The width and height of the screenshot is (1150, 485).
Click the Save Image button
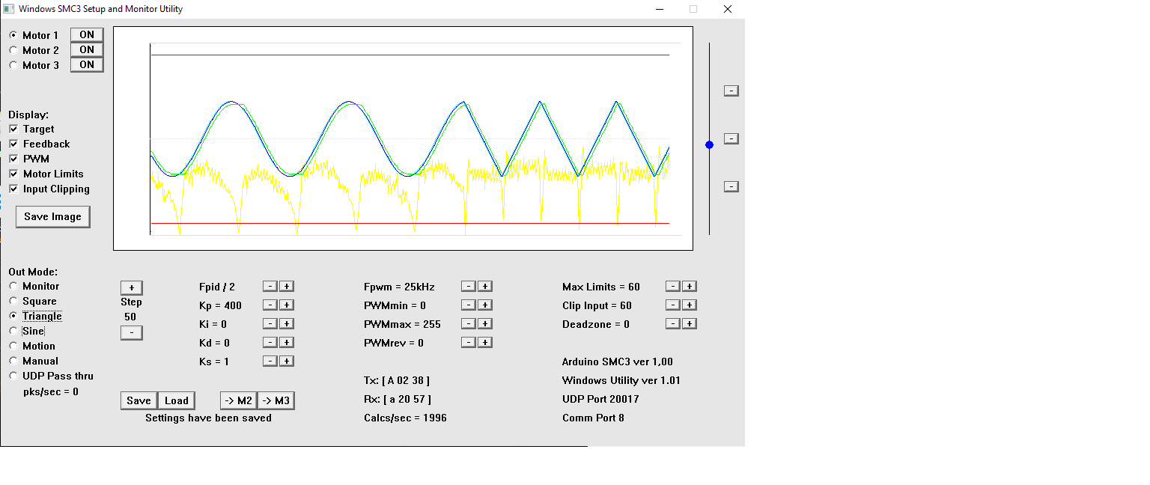[x=52, y=217]
